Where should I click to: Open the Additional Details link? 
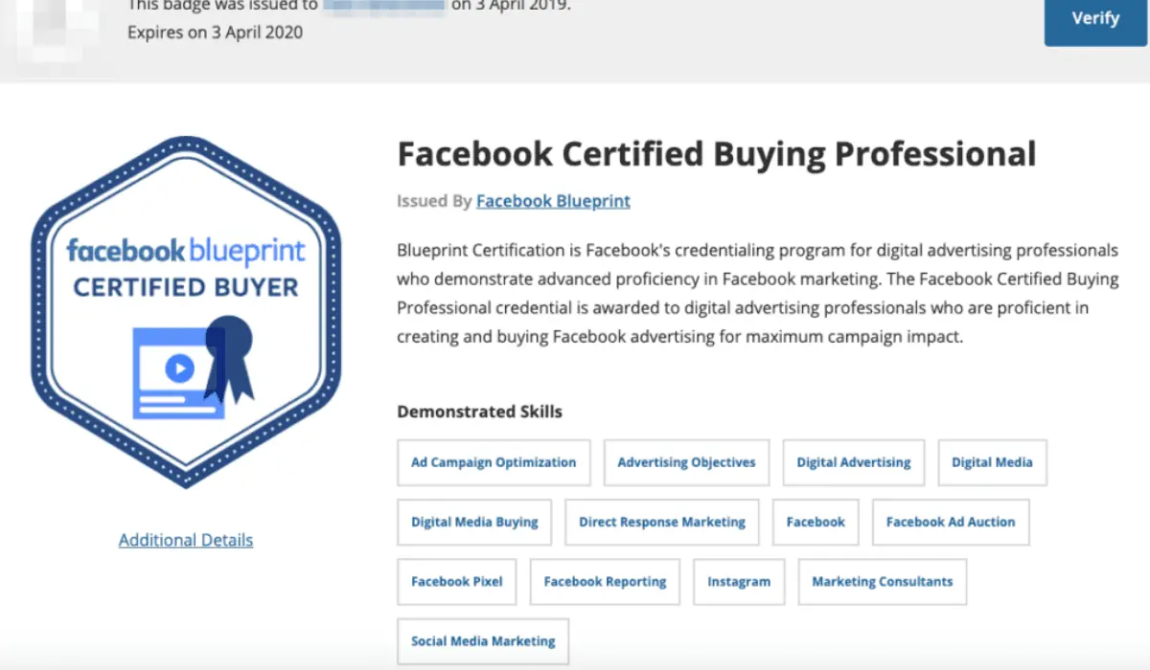coord(186,540)
